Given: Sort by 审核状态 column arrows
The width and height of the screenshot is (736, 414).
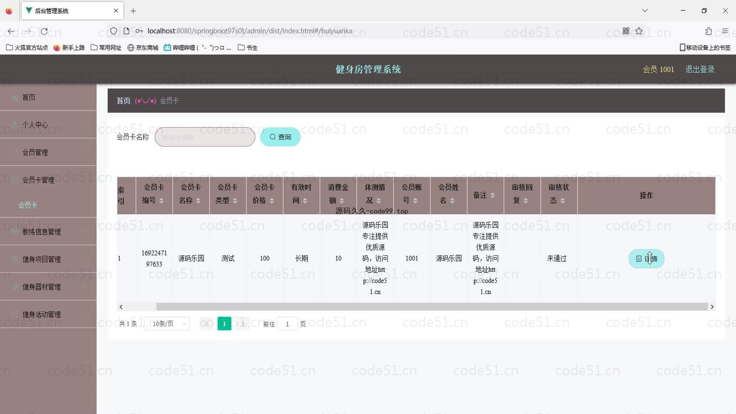Looking at the screenshot, I should click(562, 201).
